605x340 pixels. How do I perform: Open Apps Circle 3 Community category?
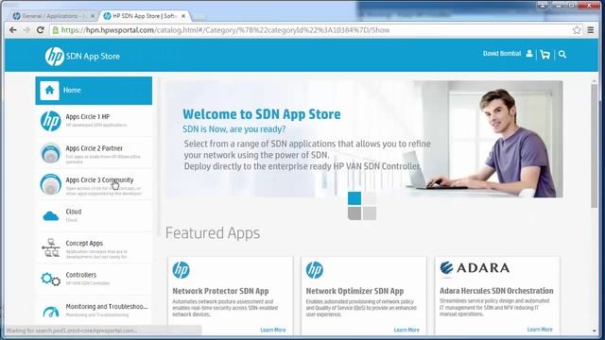coord(94,184)
